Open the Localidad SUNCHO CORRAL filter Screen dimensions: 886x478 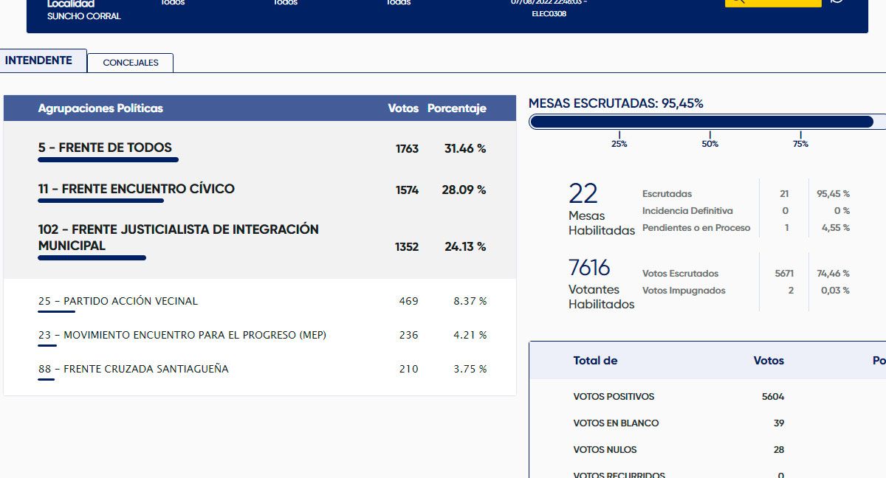pyautogui.click(x=83, y=10)
